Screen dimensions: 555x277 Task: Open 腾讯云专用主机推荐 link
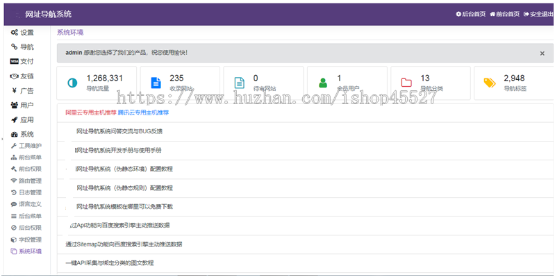pos(143,113)
